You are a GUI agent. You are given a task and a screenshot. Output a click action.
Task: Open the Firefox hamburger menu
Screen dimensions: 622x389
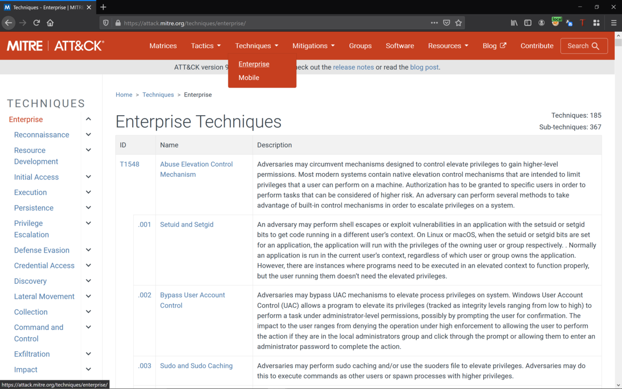point(614,23)
